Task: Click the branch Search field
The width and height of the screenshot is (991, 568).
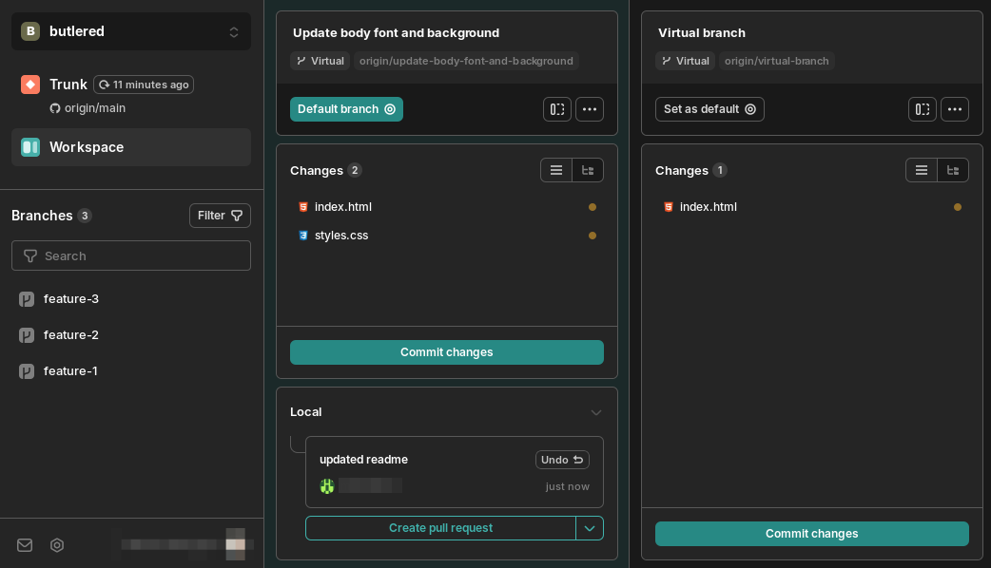Action: tap(130, 255)
